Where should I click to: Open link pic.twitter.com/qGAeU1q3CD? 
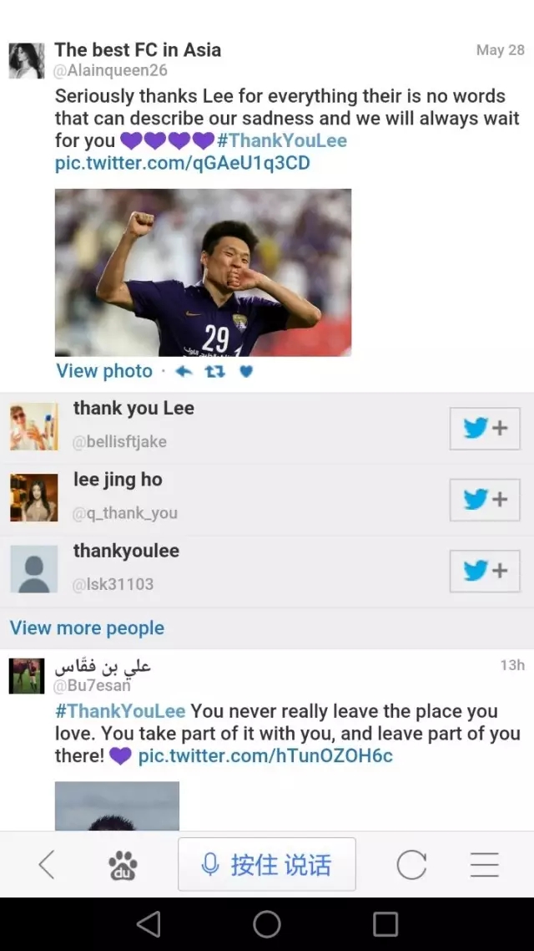182,163
